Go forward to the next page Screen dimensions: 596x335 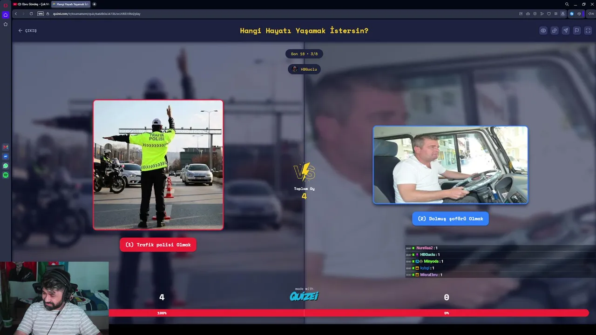tap(23, 13)
